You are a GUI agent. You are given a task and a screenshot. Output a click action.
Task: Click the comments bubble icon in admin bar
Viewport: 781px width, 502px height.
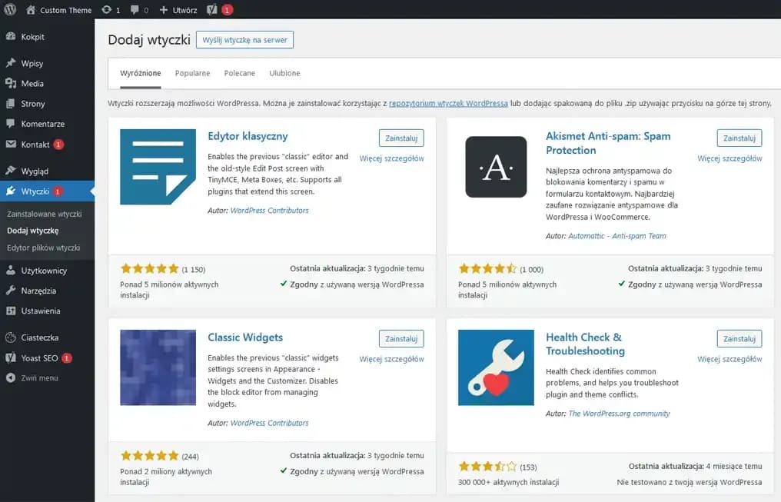(x=135, y=10)
